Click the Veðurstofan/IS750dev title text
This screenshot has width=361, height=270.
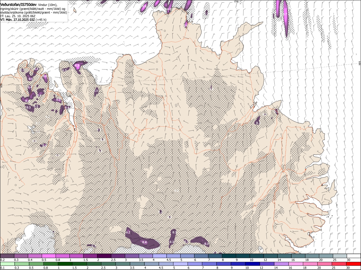coord(18,5)
